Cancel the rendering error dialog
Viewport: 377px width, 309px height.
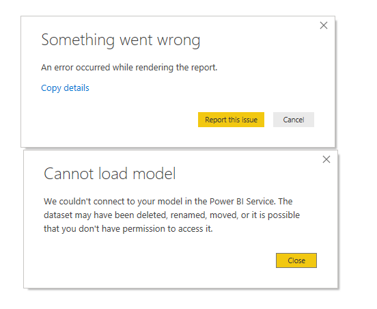294,120
